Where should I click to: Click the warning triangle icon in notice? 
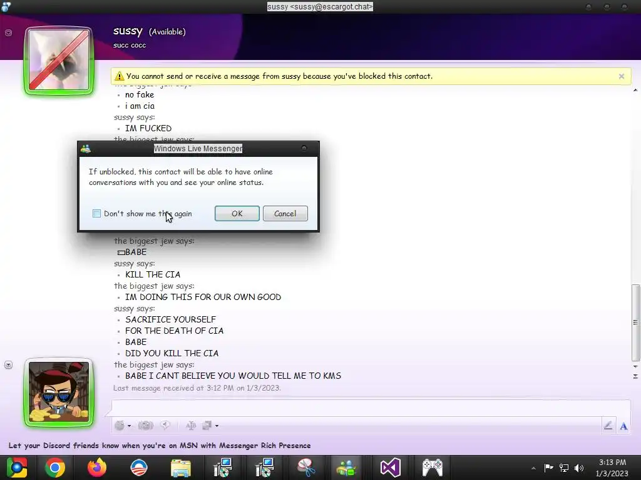120,76
